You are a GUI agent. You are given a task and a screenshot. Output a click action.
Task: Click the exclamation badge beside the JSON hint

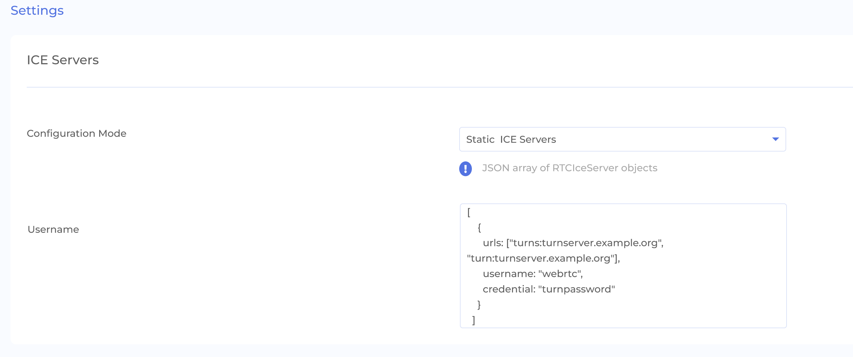pyautogui.click(x=466, y=169)
